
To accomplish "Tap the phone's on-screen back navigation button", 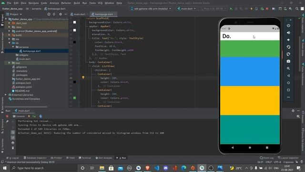I will tap(233, 148).
